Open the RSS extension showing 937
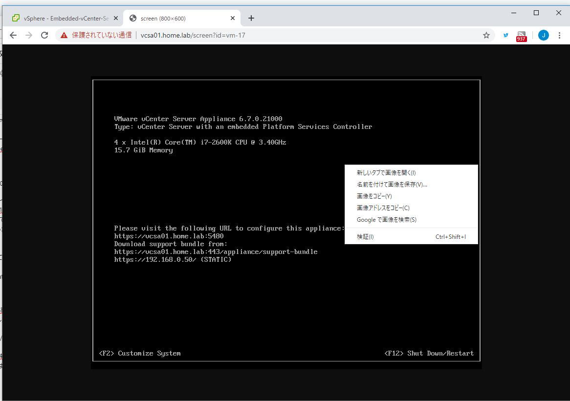 [x=521, y=36]
